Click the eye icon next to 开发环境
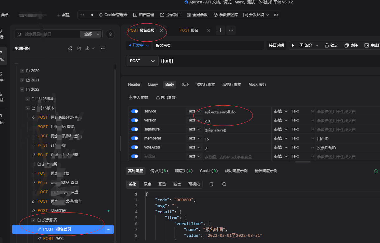Viewport: 380px width, 243px height. tap(276, 15)
